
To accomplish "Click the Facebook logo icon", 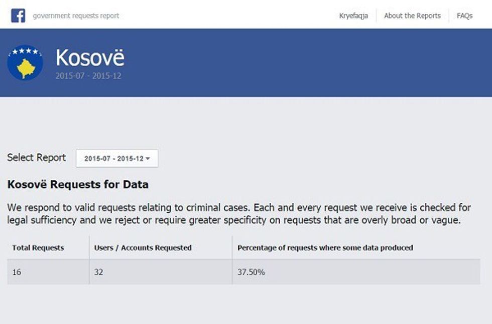I will tap(18, 16).
